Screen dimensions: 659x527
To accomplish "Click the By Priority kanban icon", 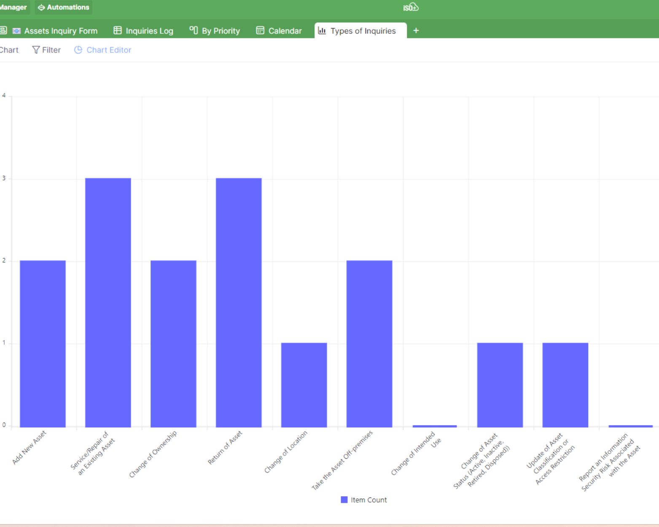I will 194,30.
